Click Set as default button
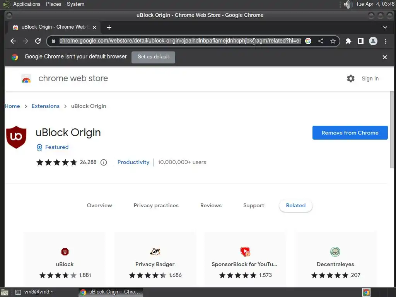 (x=153, y=57)
